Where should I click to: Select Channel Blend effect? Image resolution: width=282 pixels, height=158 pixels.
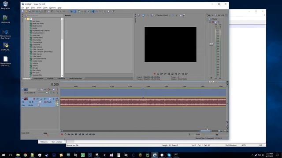click(37, 38)
